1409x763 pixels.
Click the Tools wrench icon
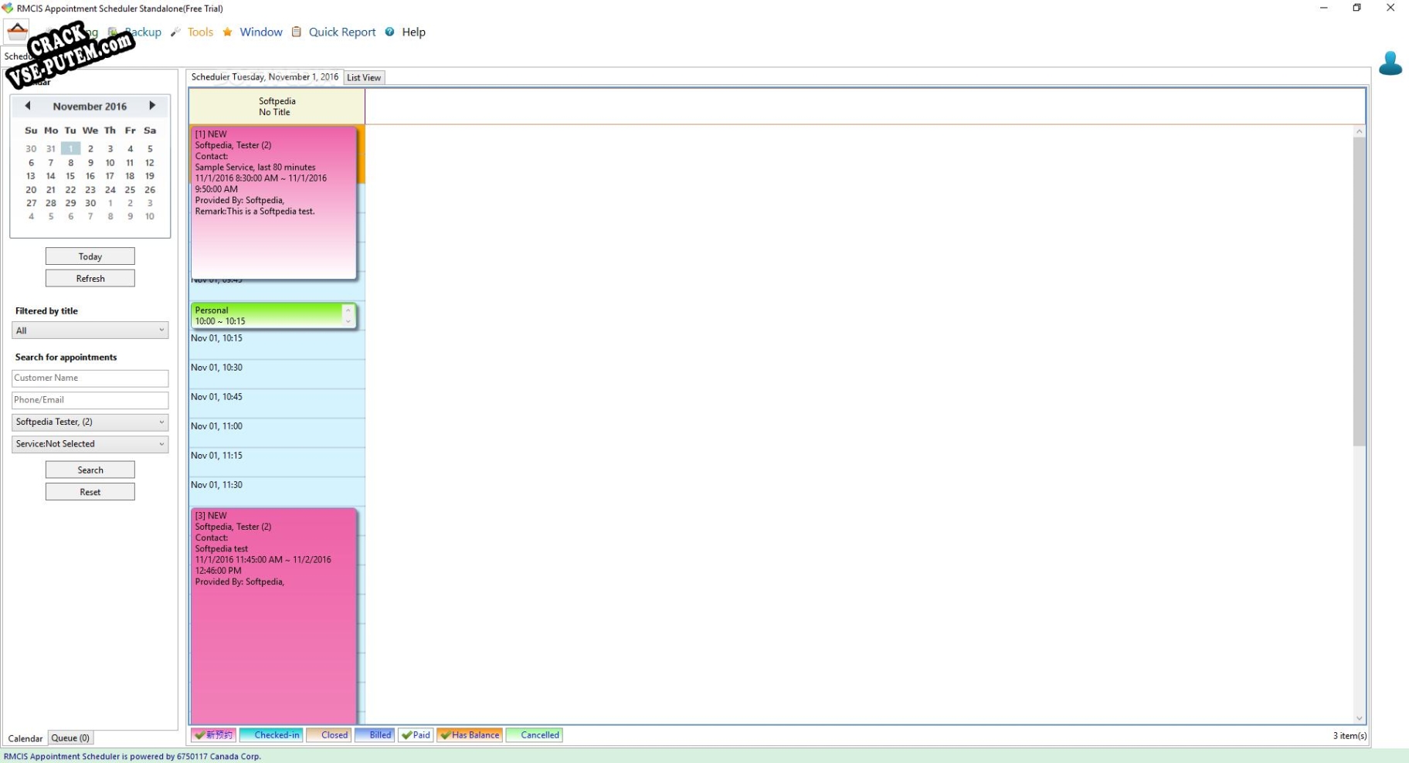175,32
